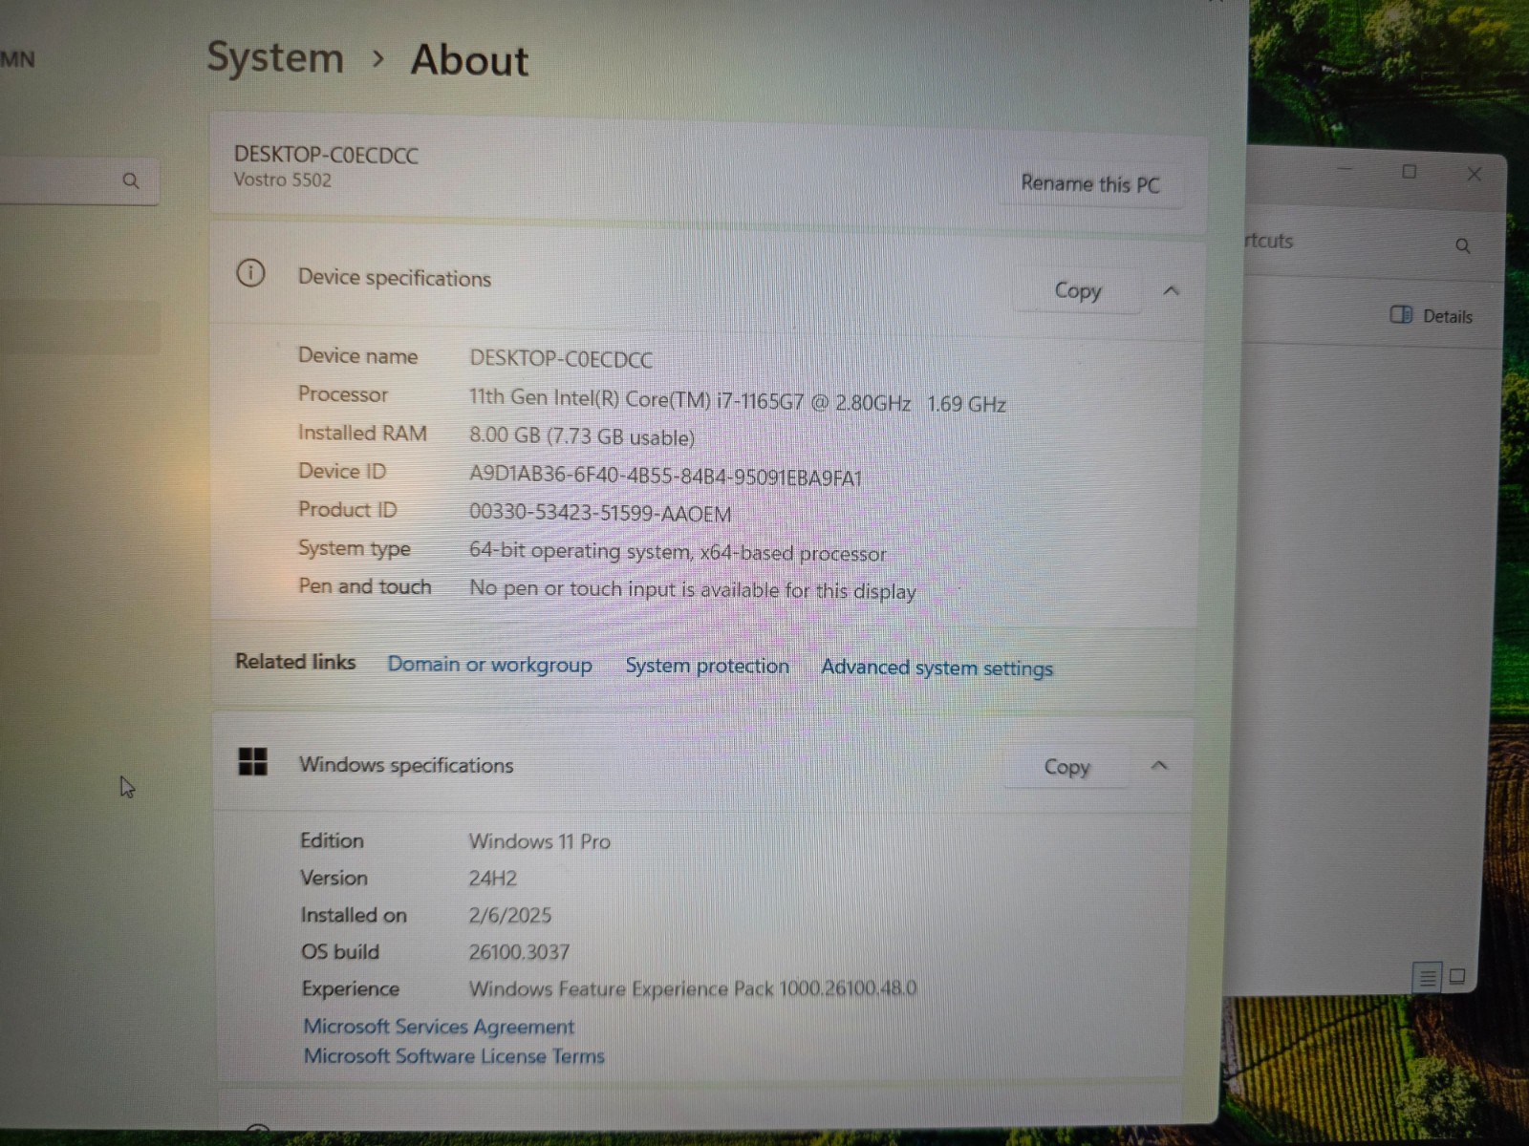Open the Domain or workgroup link
The image size is (1529, 1146).
pos(489,664)
